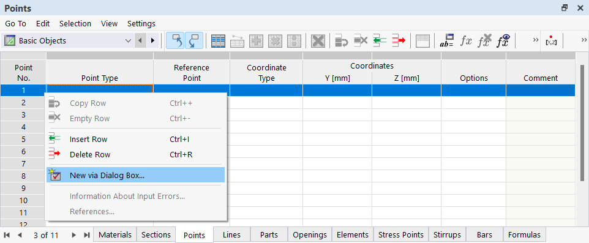Toggle the fx show formulas eye icon
The height and width of the screenshot is (243, 589).
pos(503,41)
